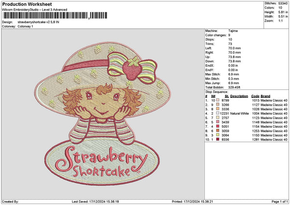
Task: Click the 'EndX:' label
Action: pyautogui.click(x=210, y=66)
